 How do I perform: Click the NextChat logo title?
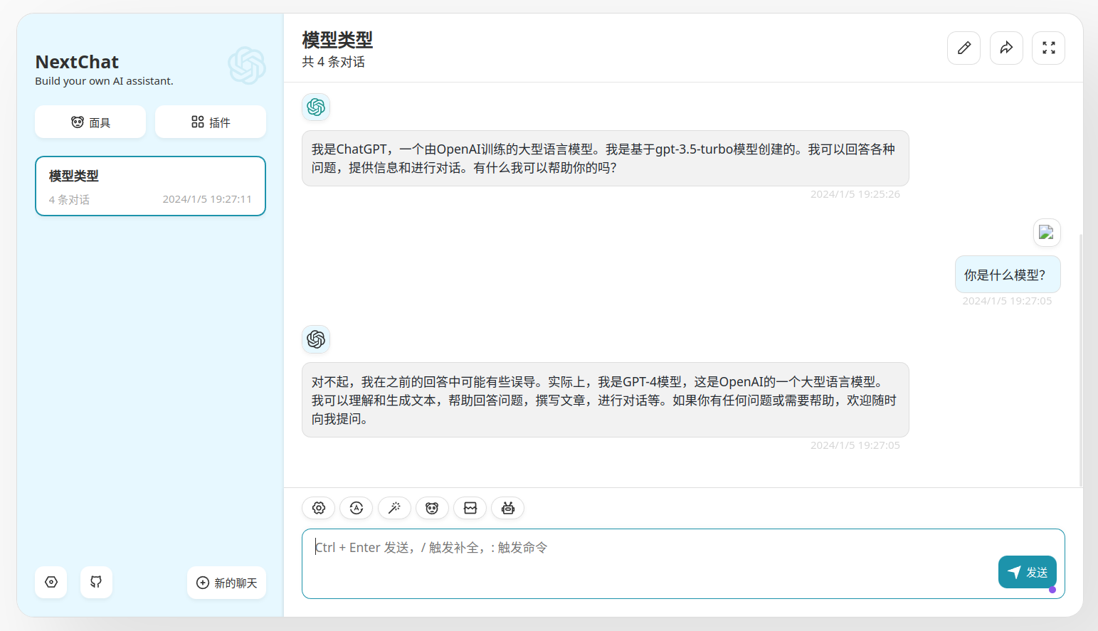point(77,62)
